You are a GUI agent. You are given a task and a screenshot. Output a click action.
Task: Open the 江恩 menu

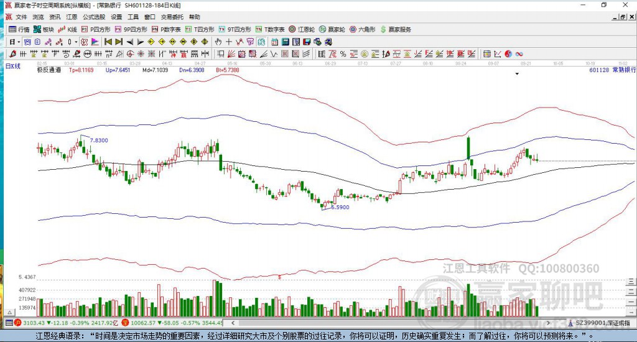coord(72,17)
